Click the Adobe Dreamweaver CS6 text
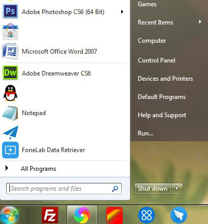This screenshot has width=208, height=224. 56,73
